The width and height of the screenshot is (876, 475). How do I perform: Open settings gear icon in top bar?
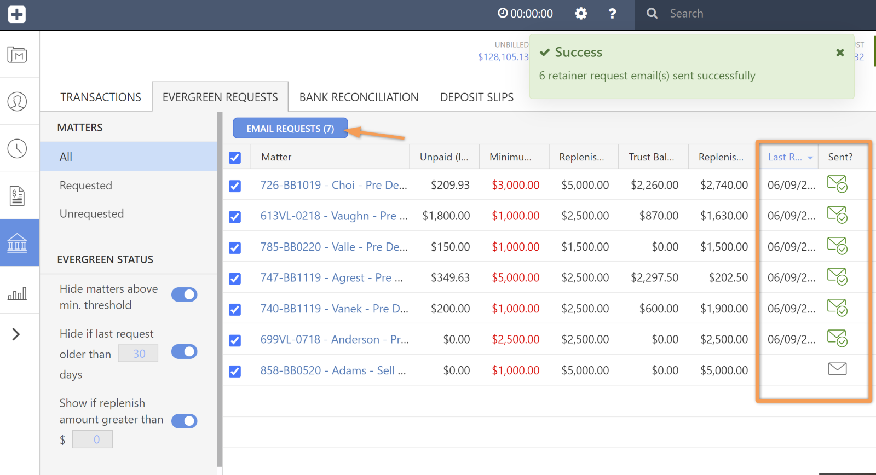[581, 14]
